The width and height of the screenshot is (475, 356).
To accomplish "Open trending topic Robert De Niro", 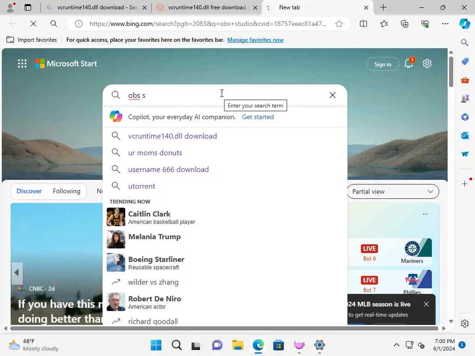I will click(225, 302).
